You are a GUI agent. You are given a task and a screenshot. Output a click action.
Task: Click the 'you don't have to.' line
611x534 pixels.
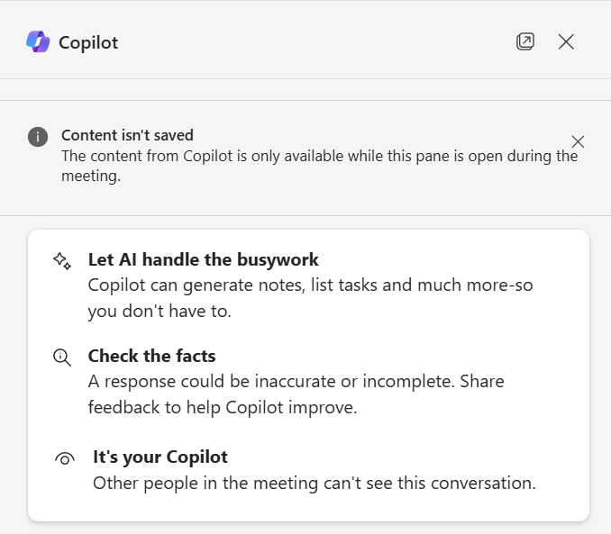tap(160, 312)
